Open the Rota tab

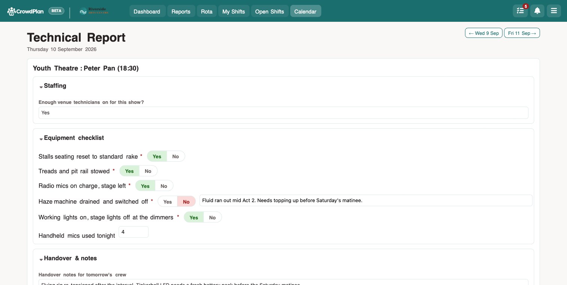coord(207,11)
